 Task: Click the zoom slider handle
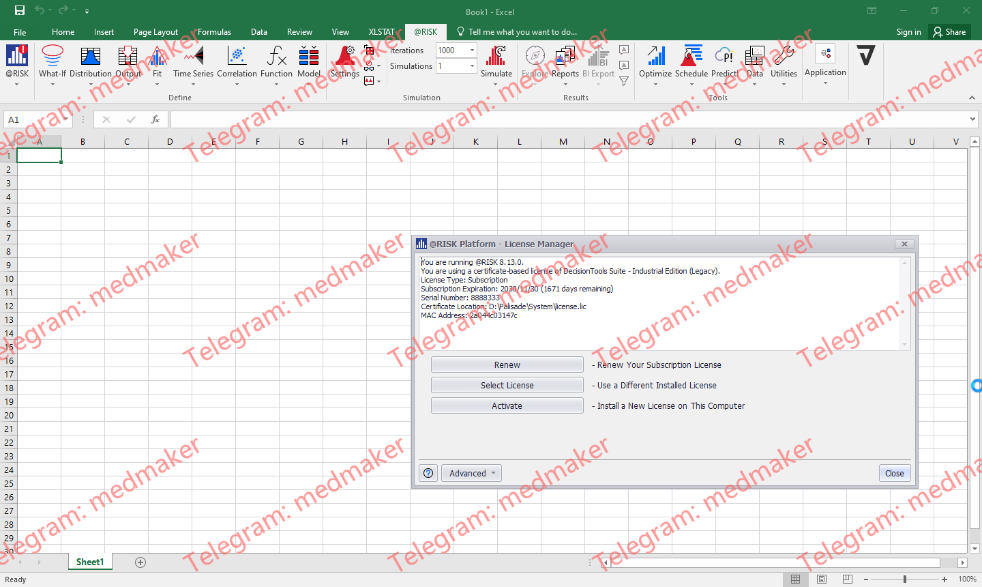905,579
